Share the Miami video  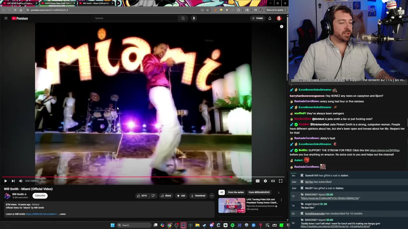(166, 196)
